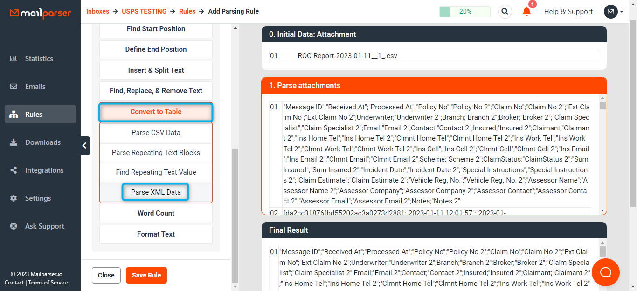This screenshot has height=291, width=637.
Task: Open the orange chat support bubble
Action: point(605,272)
